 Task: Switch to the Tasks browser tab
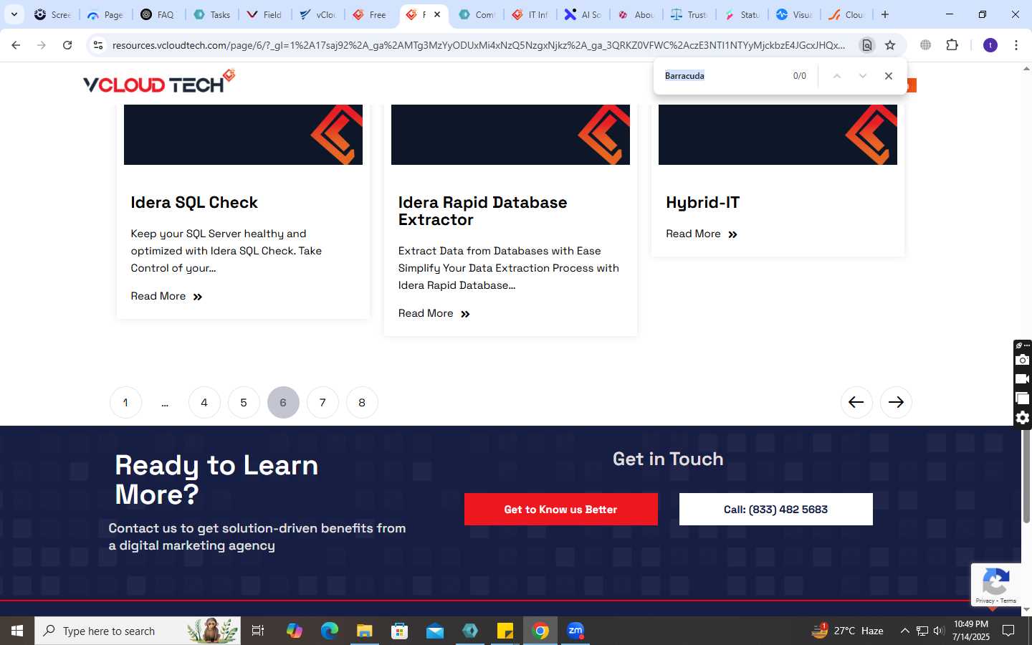click(x=212, y=14)
